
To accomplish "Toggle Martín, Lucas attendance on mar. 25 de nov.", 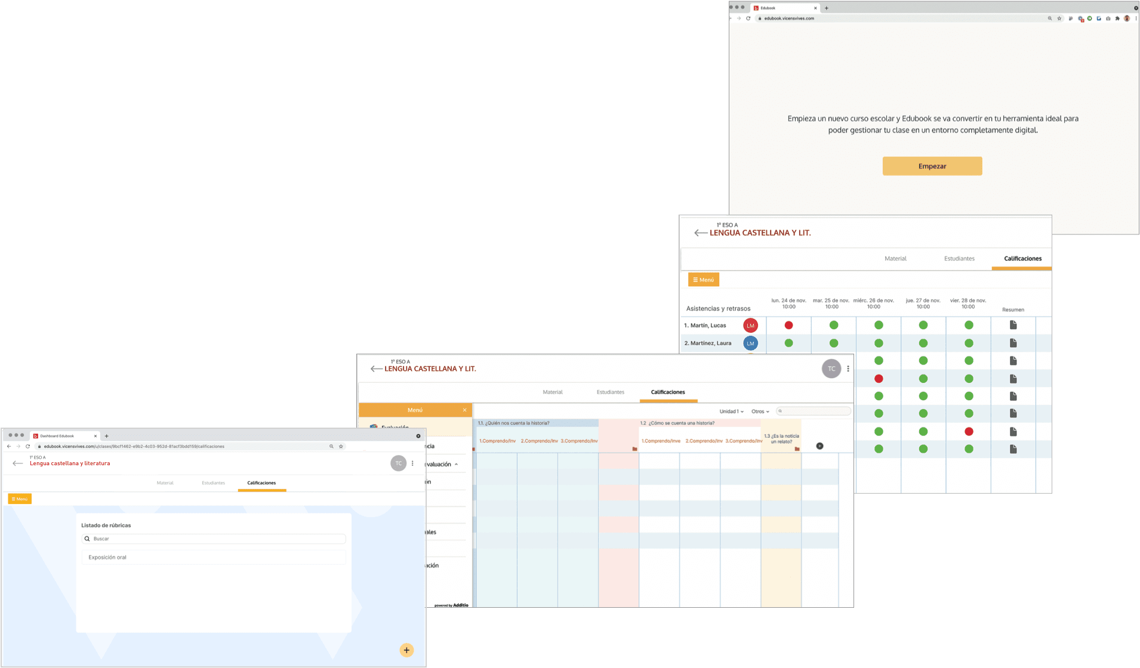I will [x=834, y=325].
